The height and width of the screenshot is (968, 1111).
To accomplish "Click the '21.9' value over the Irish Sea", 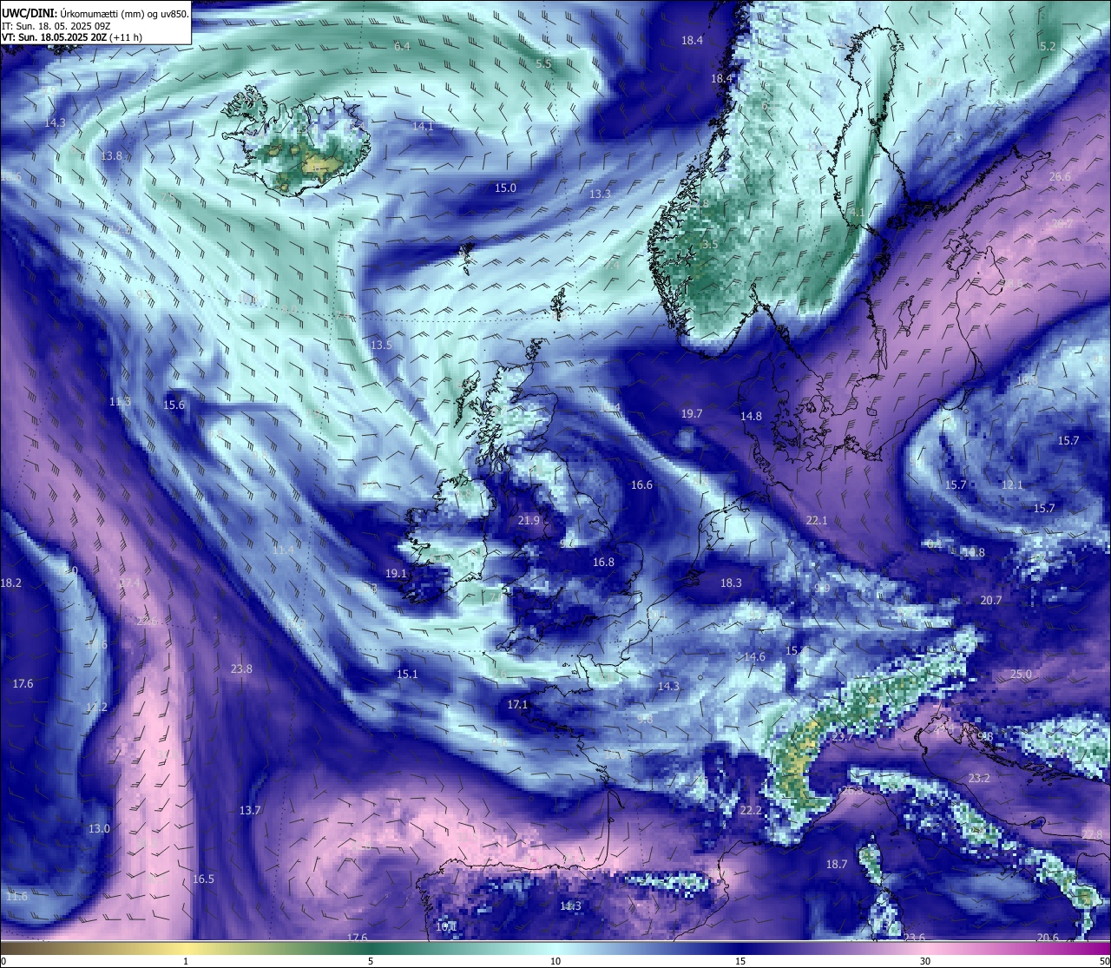I will pos(529,521).
